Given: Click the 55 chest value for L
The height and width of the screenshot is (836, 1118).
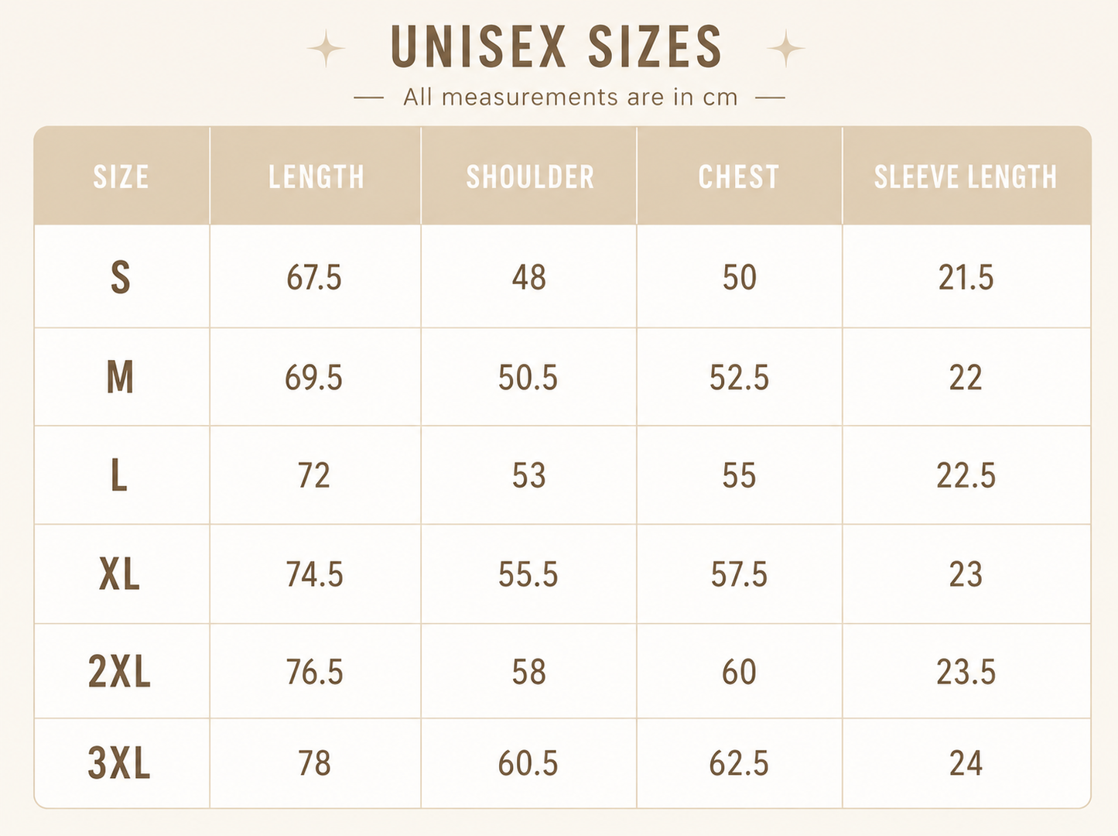Looking at the screenshot, I should 739,475.
